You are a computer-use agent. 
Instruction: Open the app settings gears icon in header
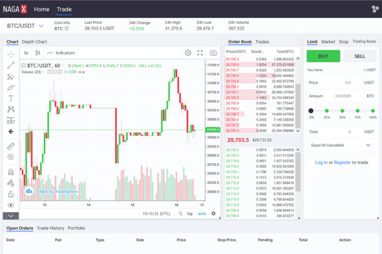pyautogui.click(x=375, y=9)
